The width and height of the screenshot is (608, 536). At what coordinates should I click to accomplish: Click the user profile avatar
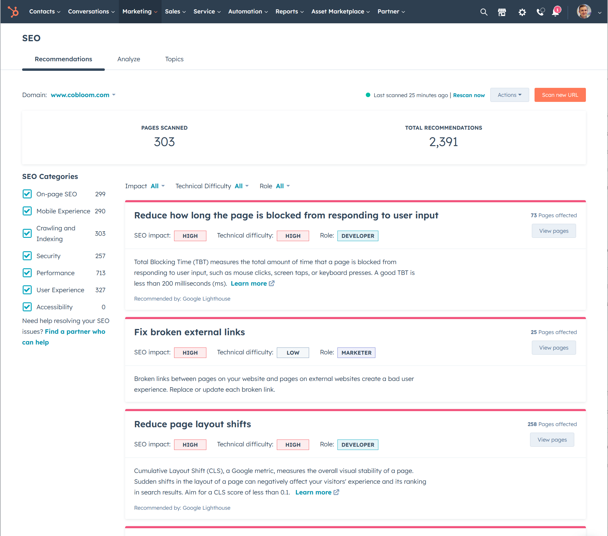(584, 11)
